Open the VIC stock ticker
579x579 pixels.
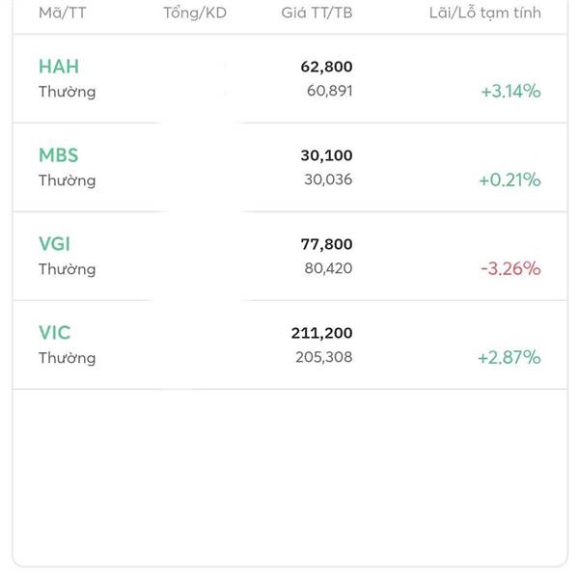tap(55, 333)
